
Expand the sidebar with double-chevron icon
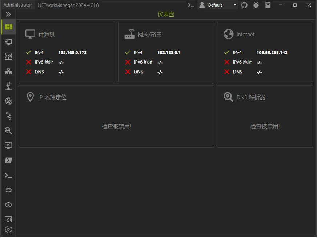(x=8, y=14)
